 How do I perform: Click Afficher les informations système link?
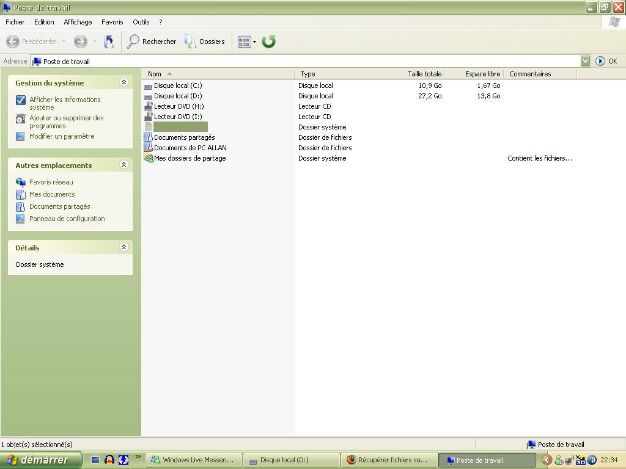(x=65, y=103)
